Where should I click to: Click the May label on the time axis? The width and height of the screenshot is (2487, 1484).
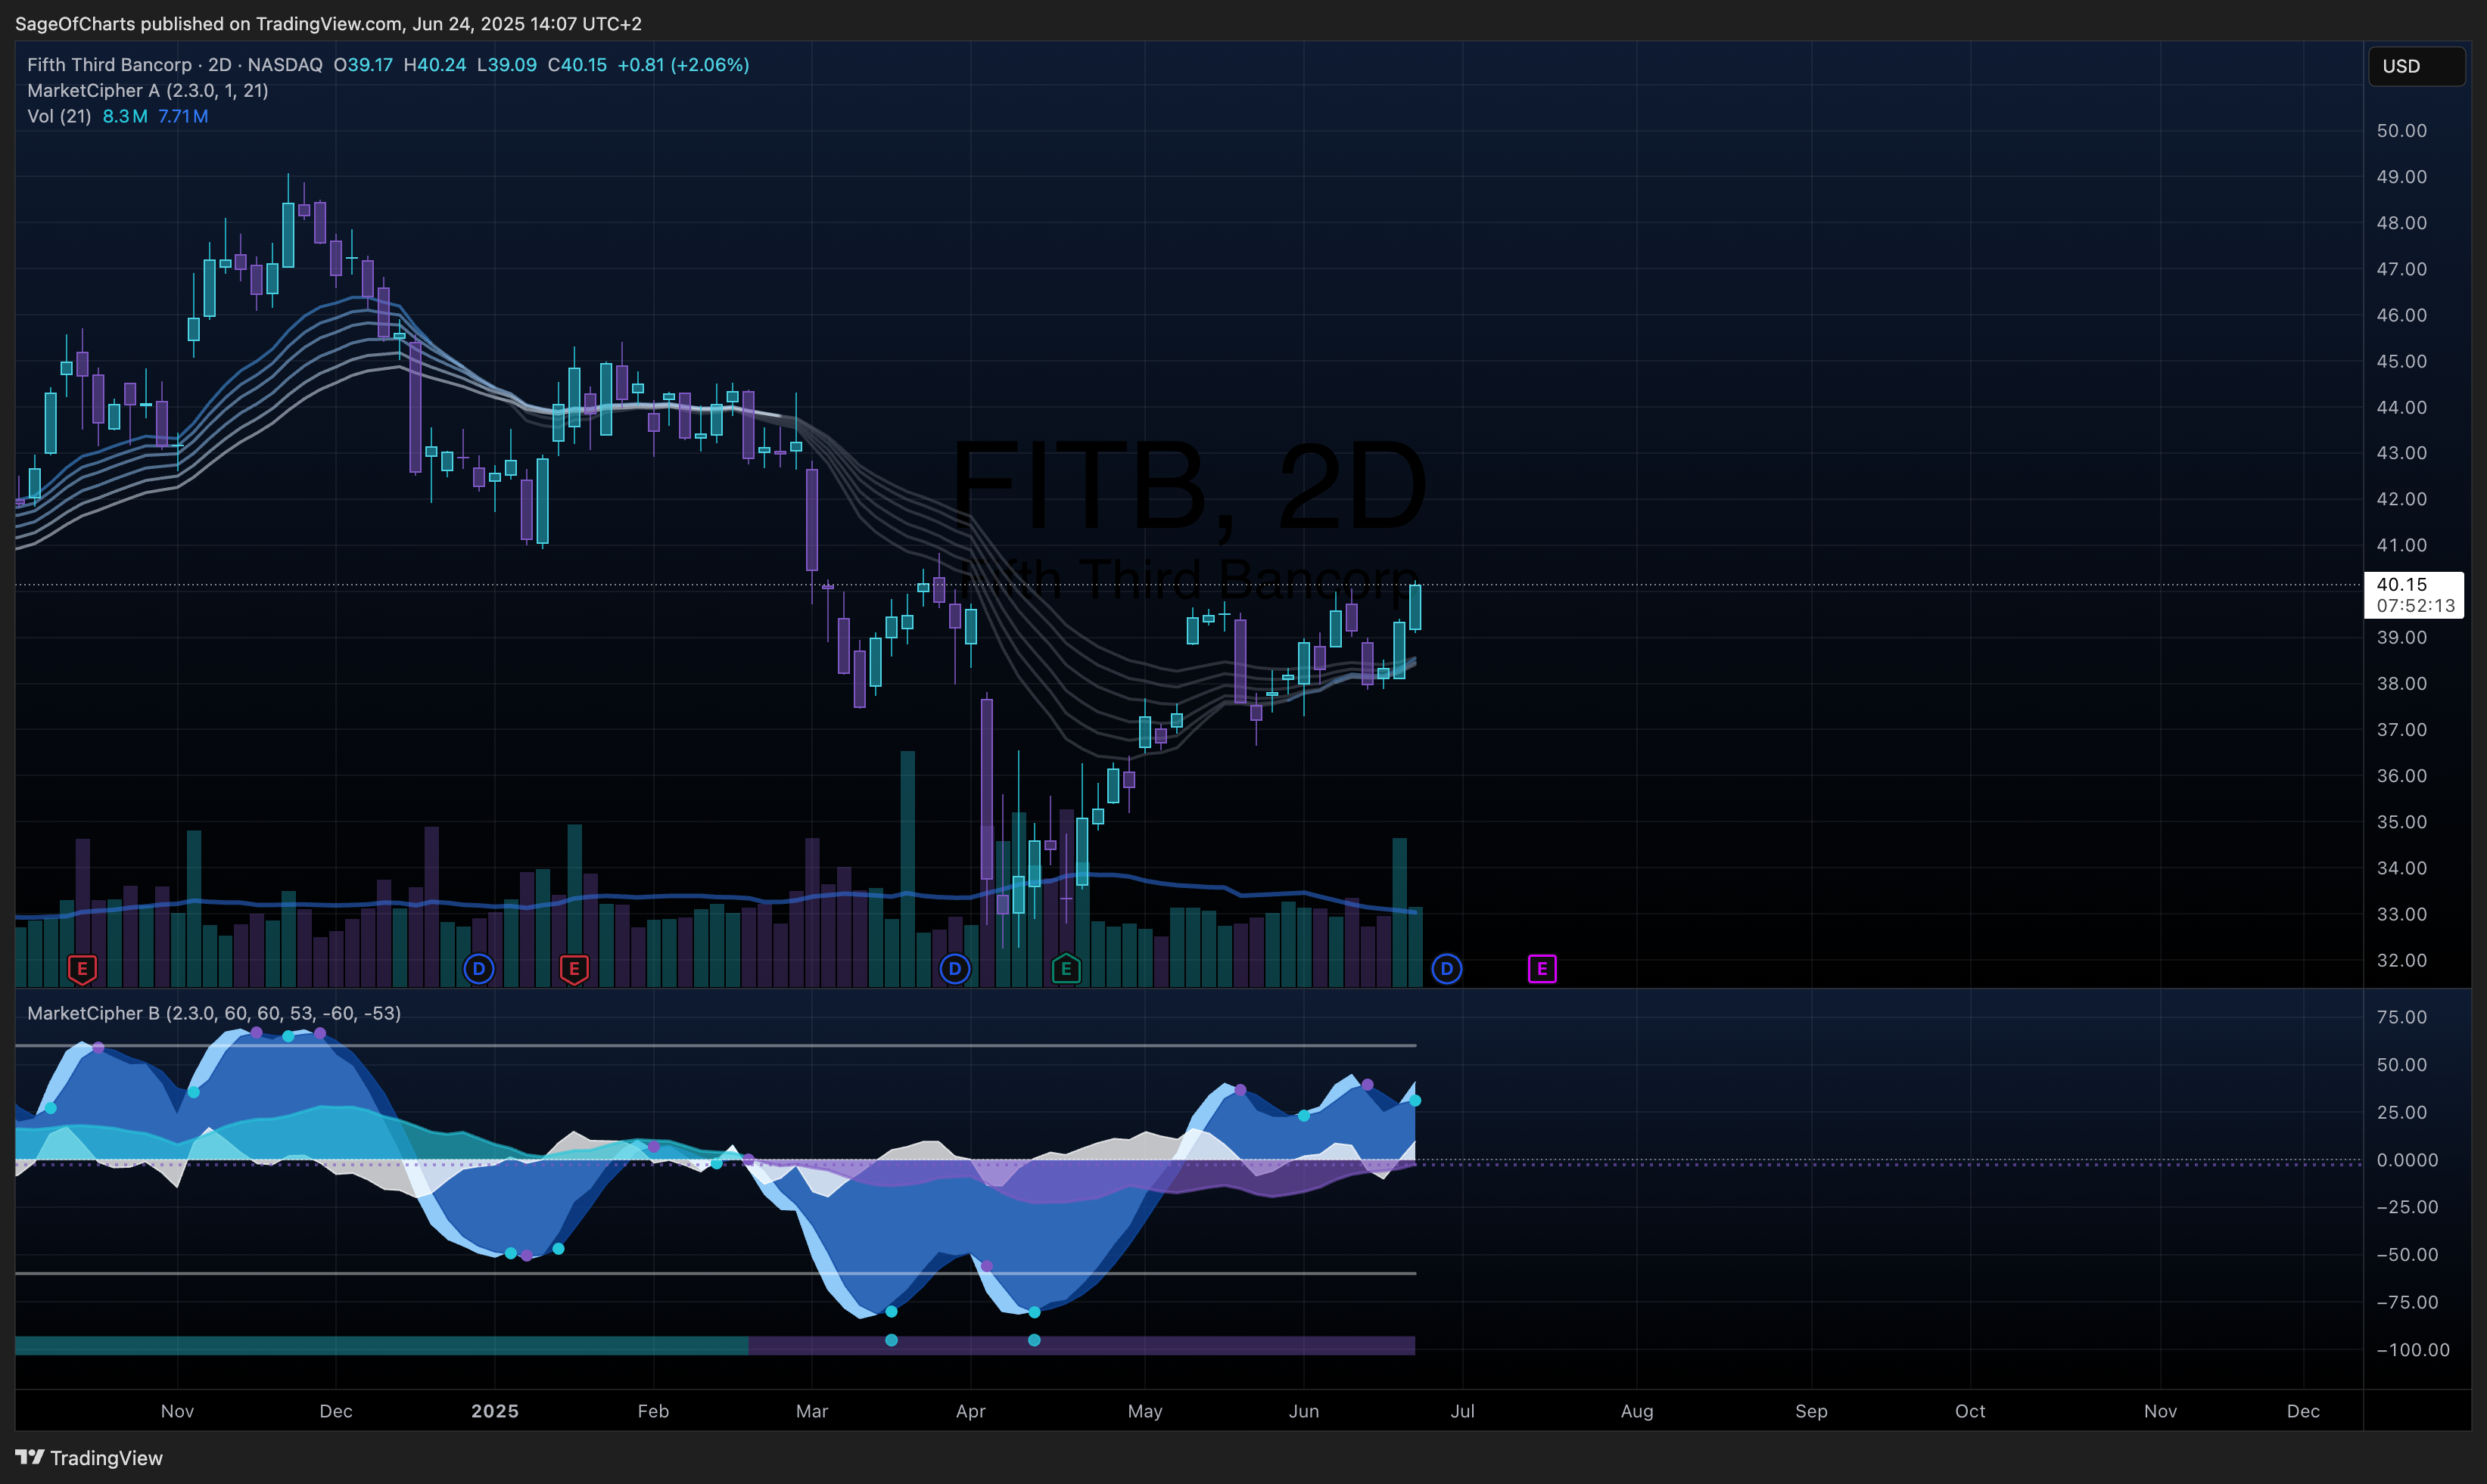click(1145, 1411)
